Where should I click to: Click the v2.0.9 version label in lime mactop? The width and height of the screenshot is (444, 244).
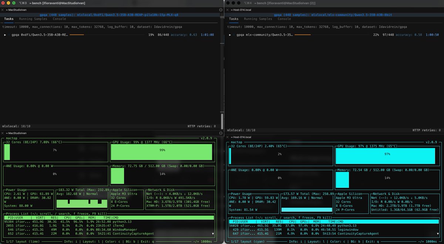pyautogui.click(x=206, y=138)
